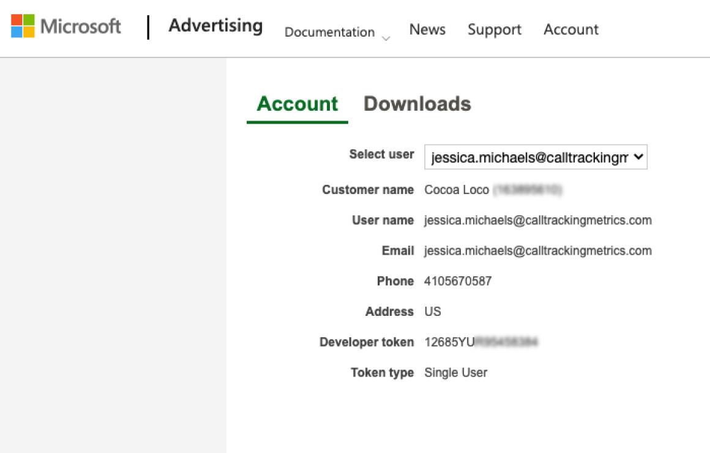The width and height of the screenshot is (710, 453).
Task: Open the Microsoft Advertising home link
Action: click(x=215, y=26)
